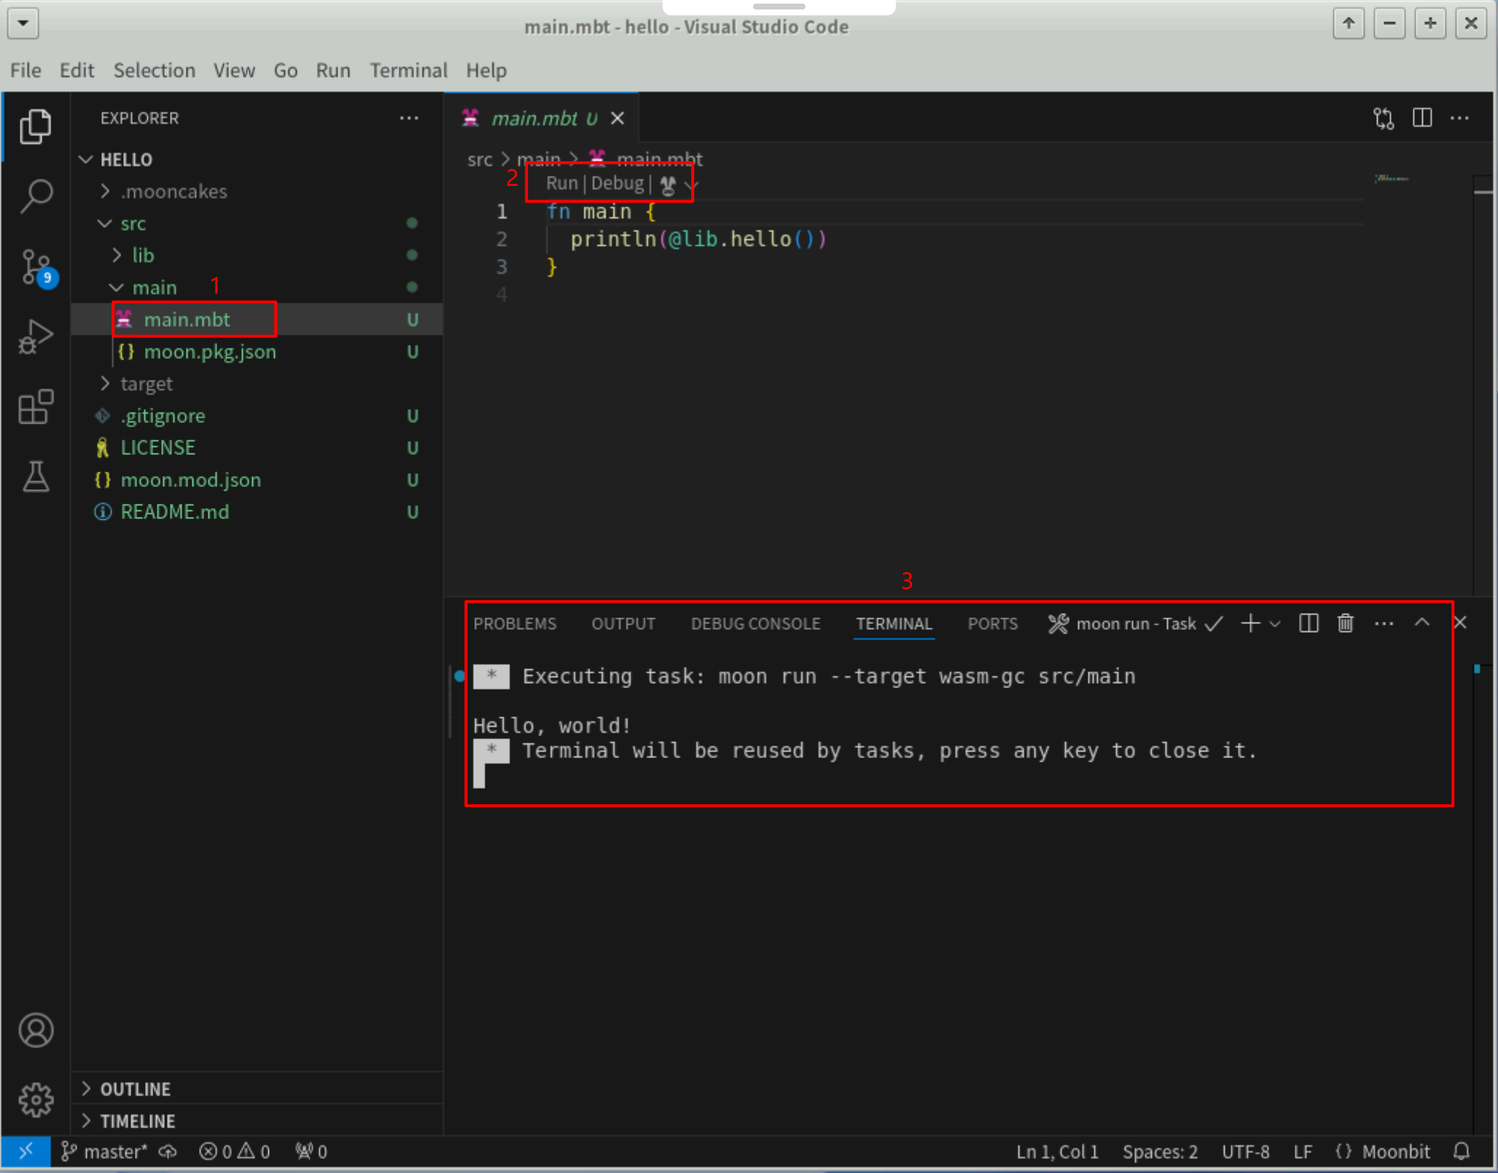Switch to the PROBLEMS tab
This screenshot has width=1498, height=1173.
point(515,624)
